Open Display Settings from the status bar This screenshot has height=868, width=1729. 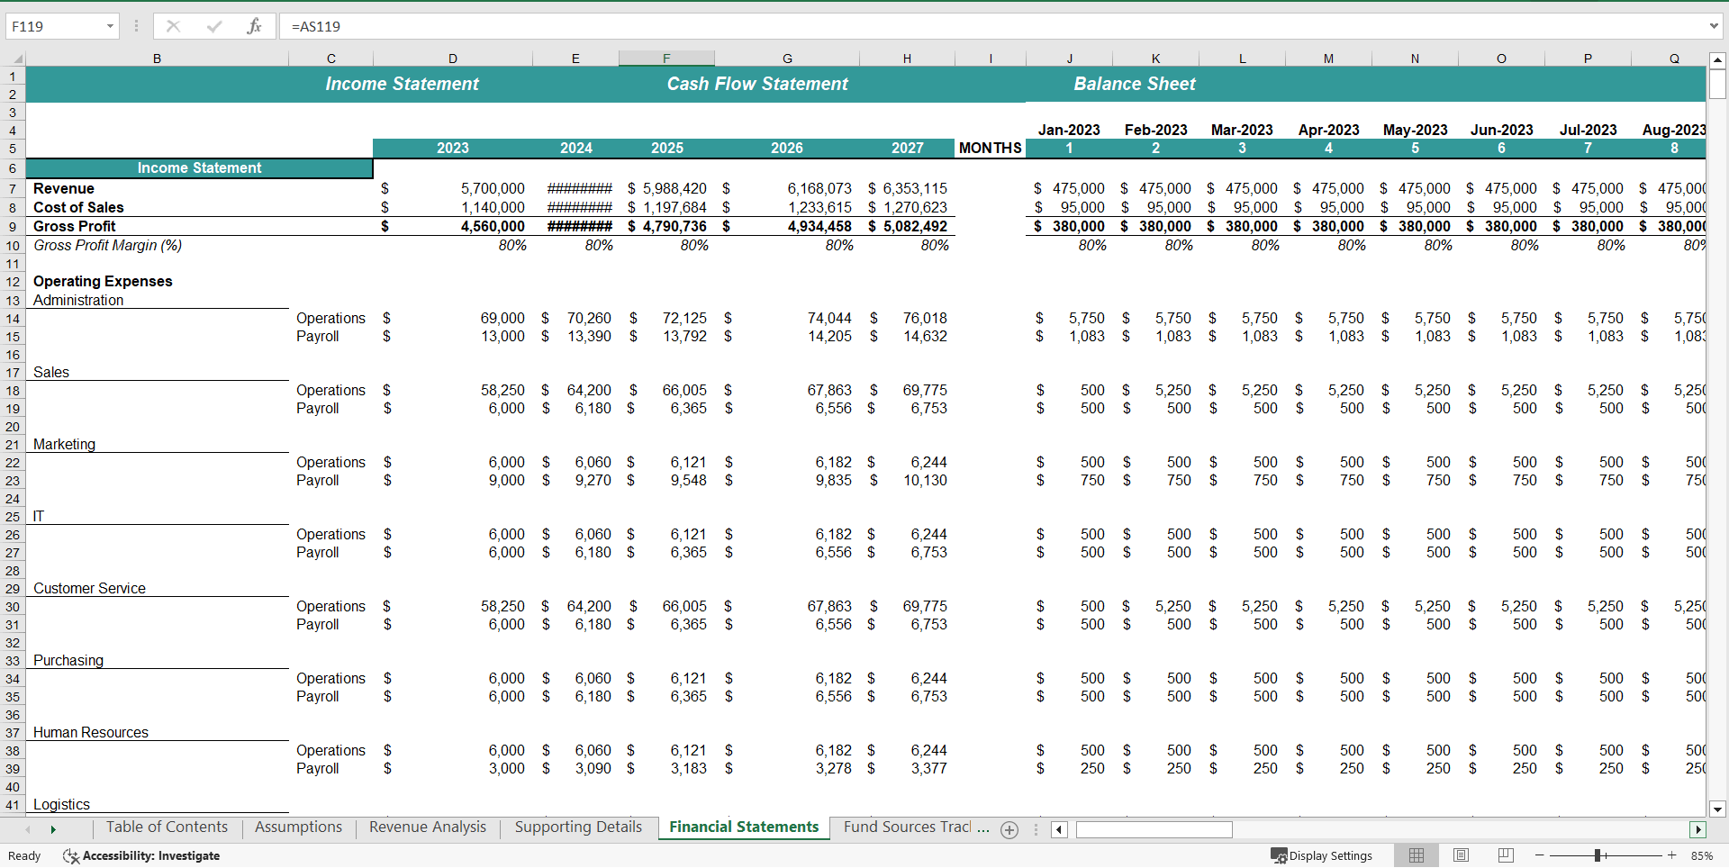[1322, 855]
